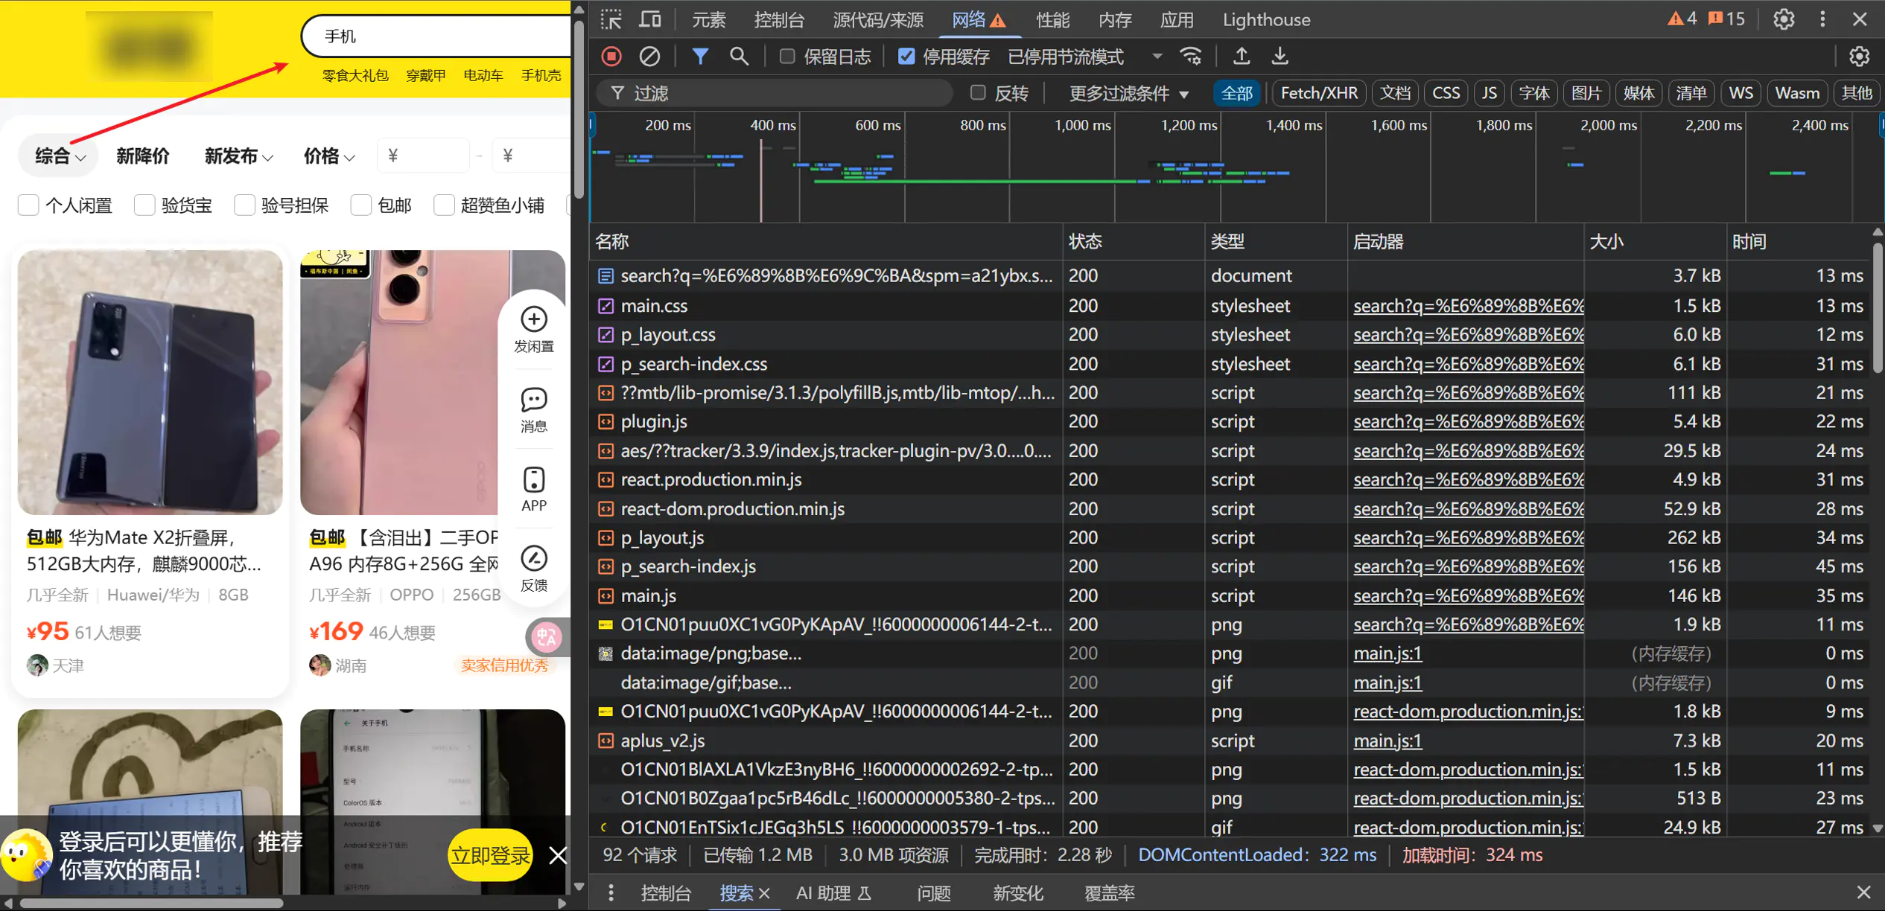Expand 更多过滤条件 dropdown
The image size is (1885, 911).
click(1128, 94)
